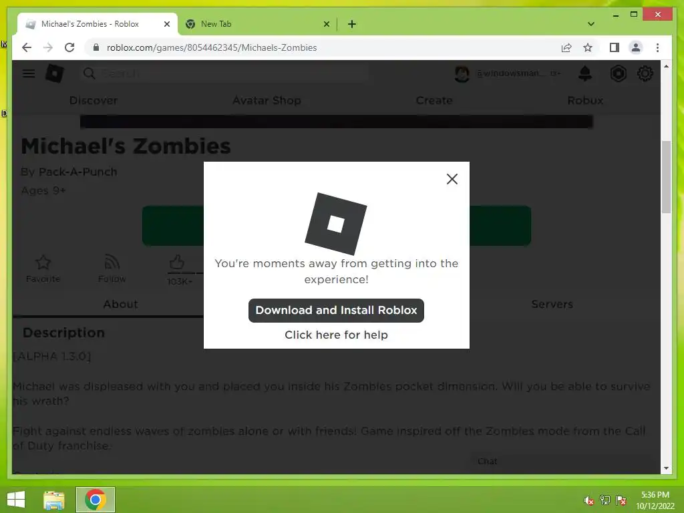The width and height of the screenshot is (684, 513).
Task: Click the scrollbar down arrow
Action: coord(666,468)
